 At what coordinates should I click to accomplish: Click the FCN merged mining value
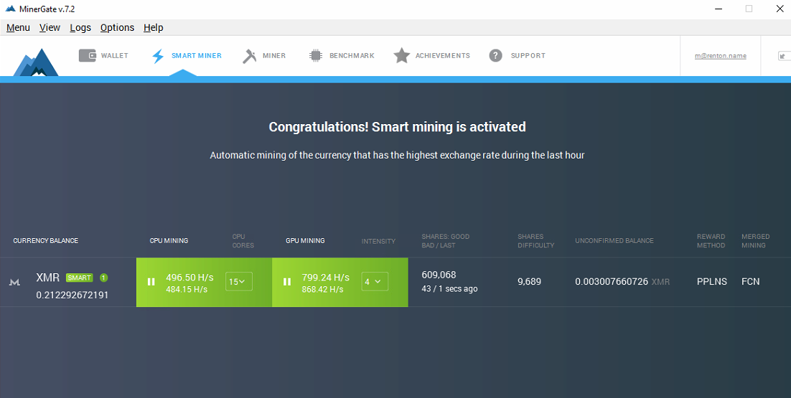click(751, 282)
